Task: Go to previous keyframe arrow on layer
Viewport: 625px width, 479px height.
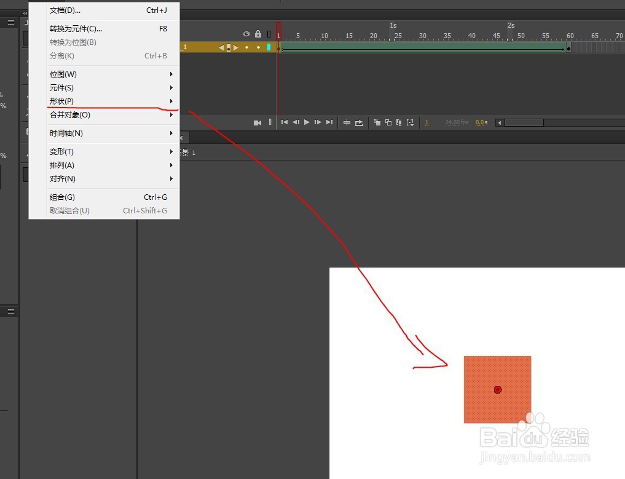Action: tap(221, 47)
